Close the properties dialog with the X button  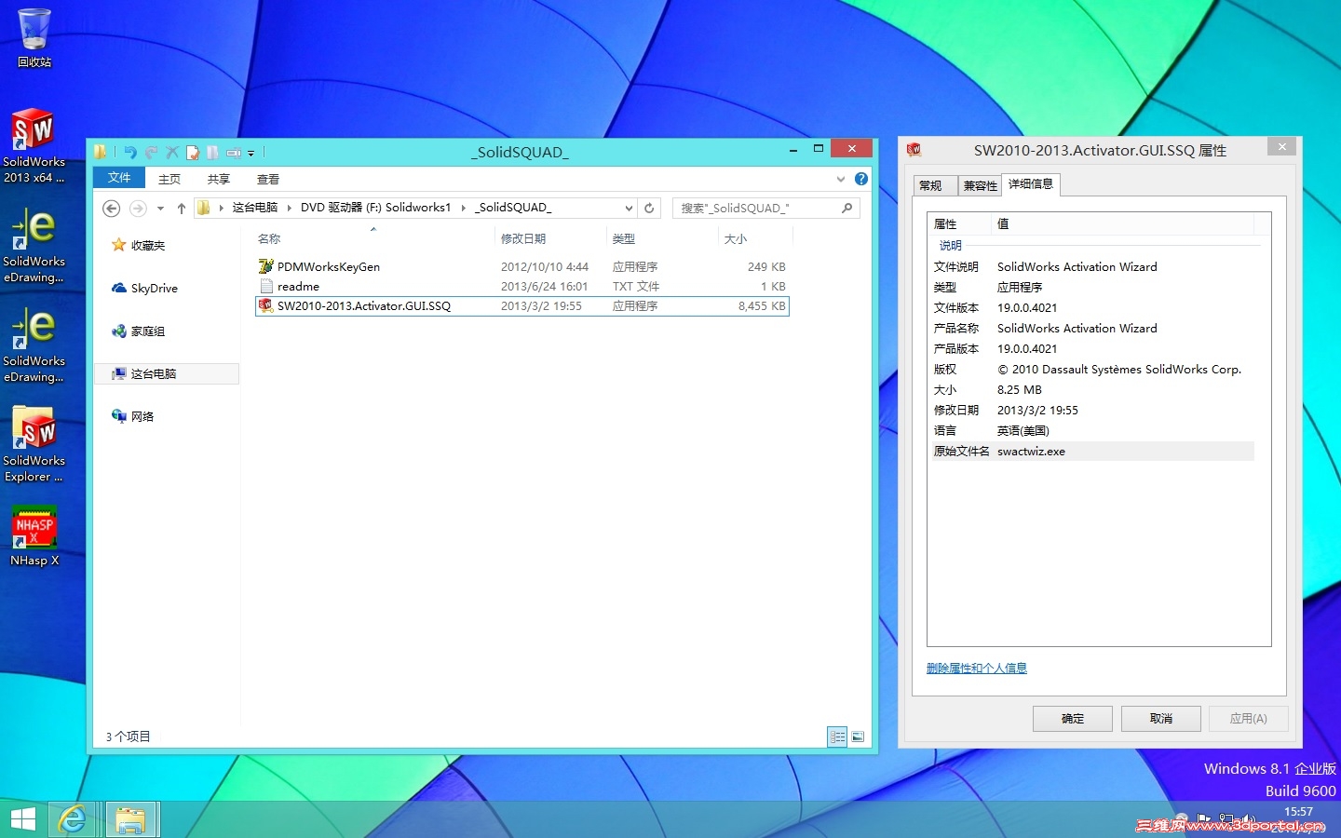1281,147
